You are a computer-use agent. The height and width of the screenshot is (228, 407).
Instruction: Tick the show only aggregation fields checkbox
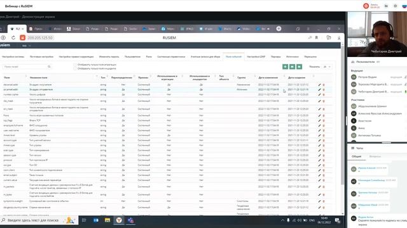[x=75, y=65]
